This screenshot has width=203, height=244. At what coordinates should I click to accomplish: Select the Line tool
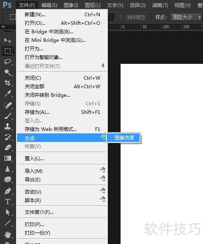click(x=8, y=223)
